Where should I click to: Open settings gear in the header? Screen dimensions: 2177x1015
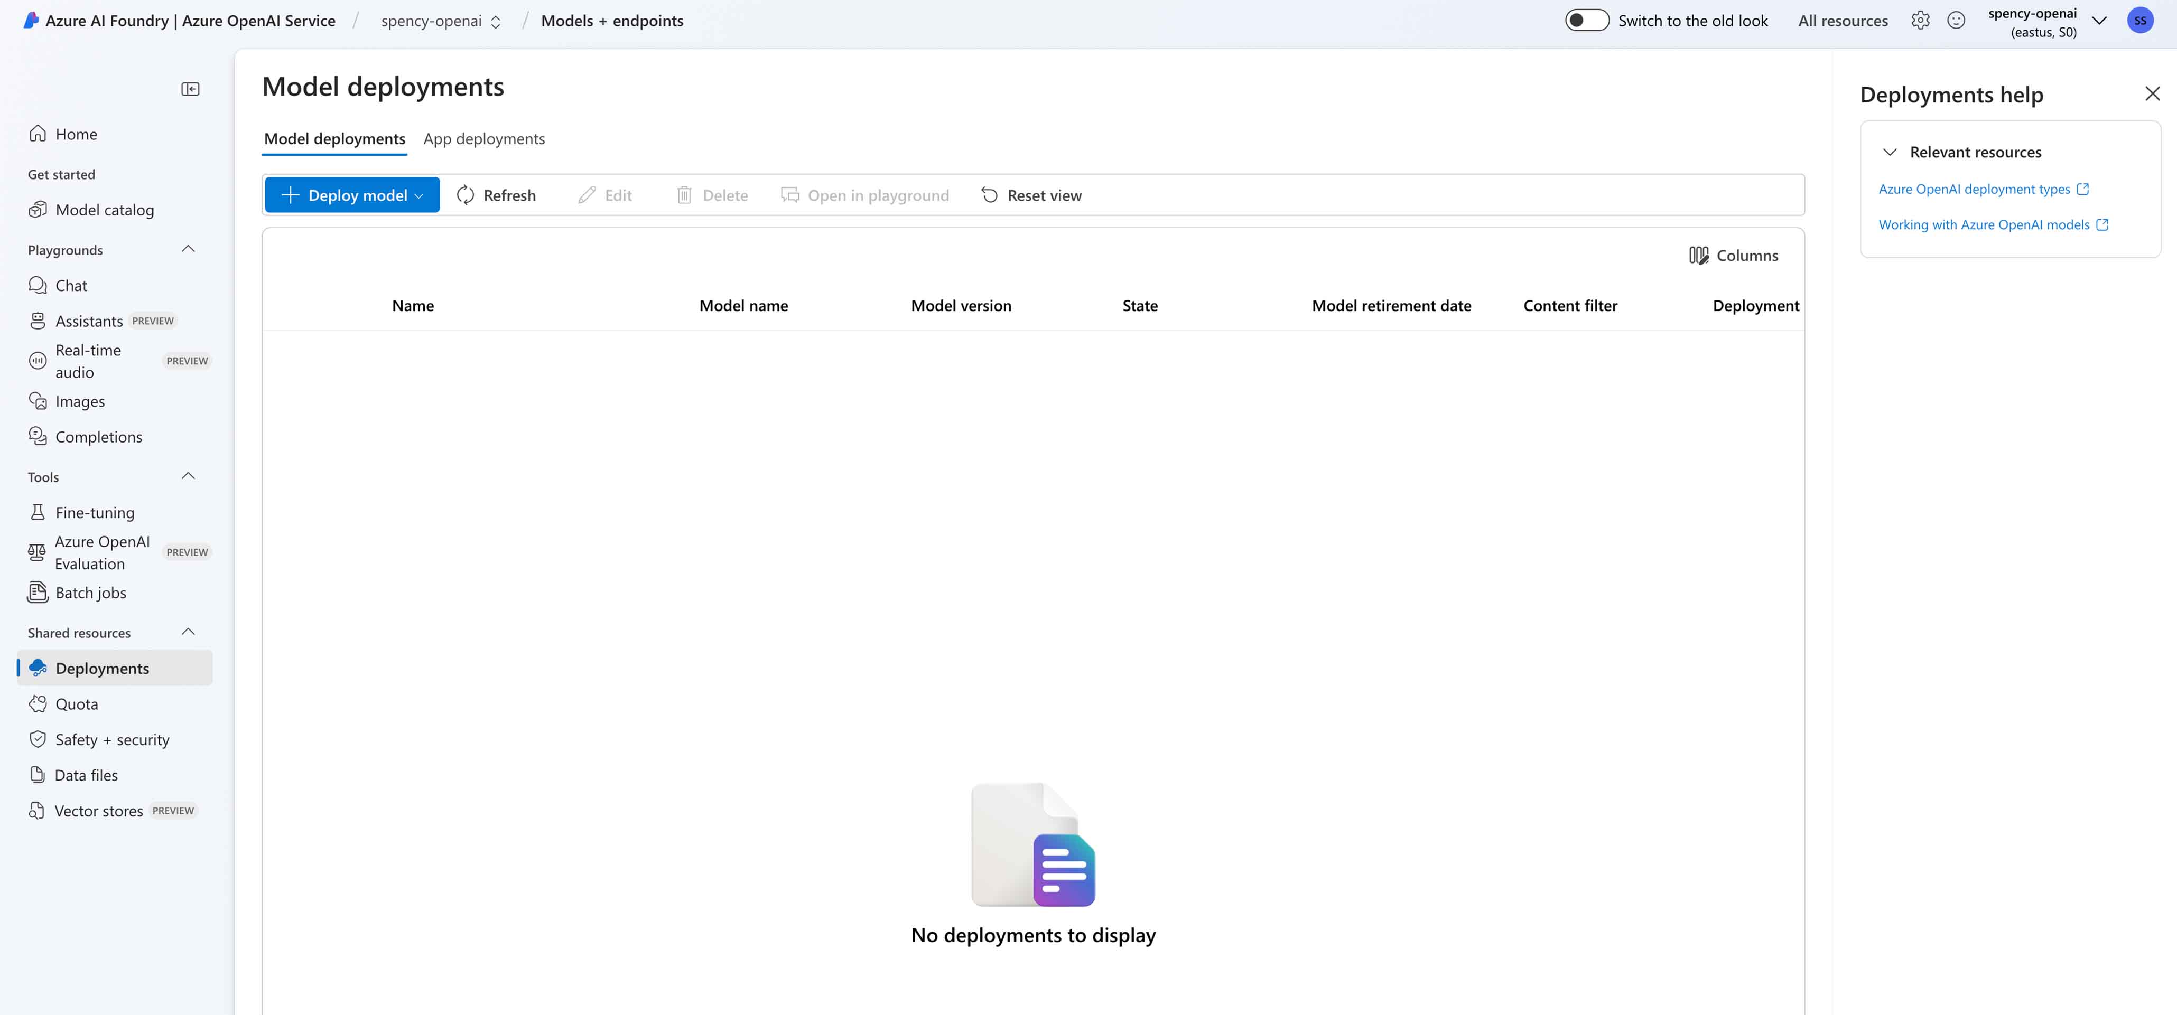pyautogui.click(x=1920, y=20)
